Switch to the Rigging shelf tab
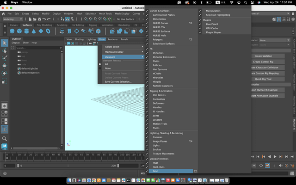The height and width of the screenshot is (185, 296). point(92,25)
